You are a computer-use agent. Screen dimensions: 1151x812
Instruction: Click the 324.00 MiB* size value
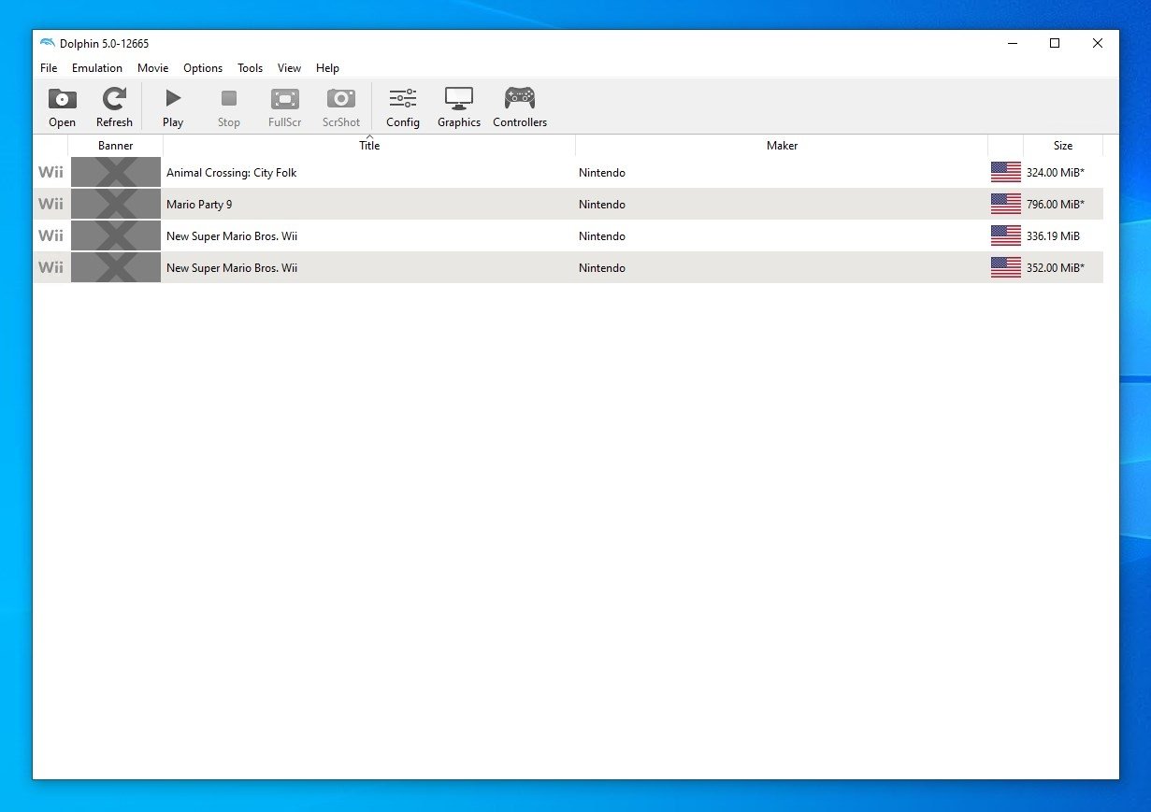click(x=1056, y=173)
